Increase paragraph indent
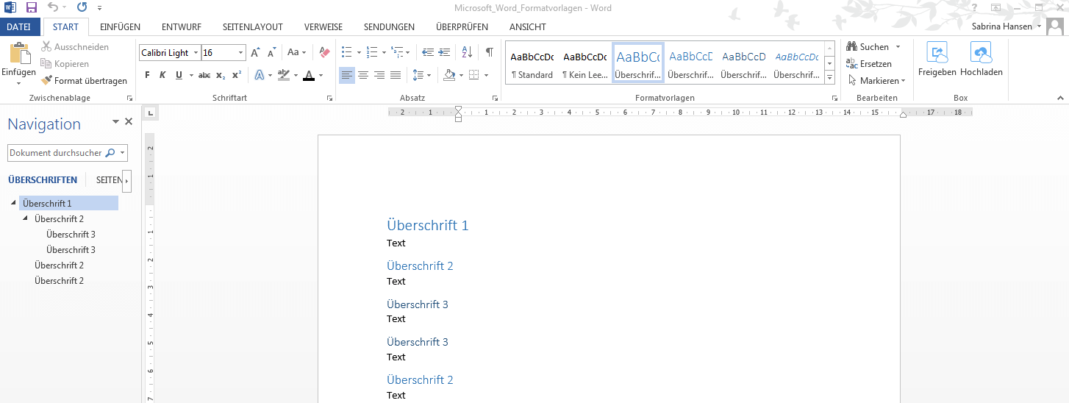Viewport: 1069px width, 403px height. tap(444, 53)
